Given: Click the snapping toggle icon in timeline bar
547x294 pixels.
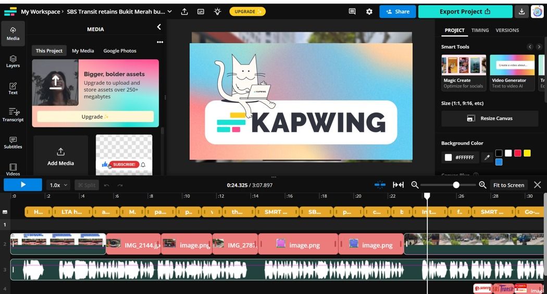Looking at the screenshot, I should [380, 185].
